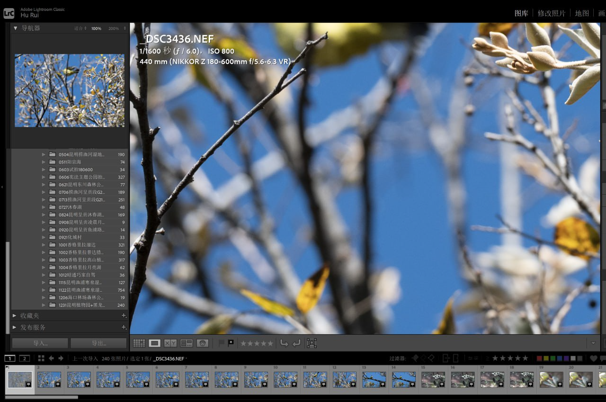
Task: Switch to Grid view in toolbar
Action: (x=139, y=343)
